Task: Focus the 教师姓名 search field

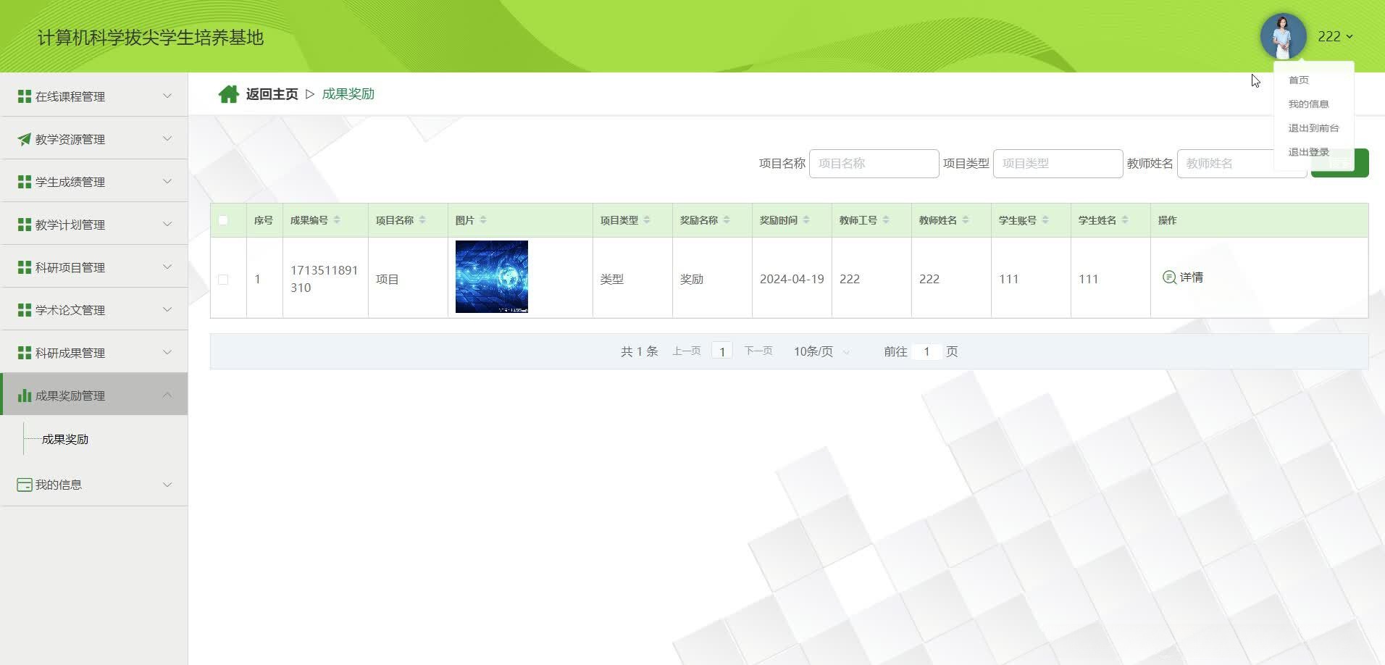Action: 1242,164
